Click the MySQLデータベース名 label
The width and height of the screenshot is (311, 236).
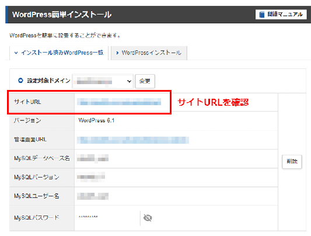click(x=42, y=158)
